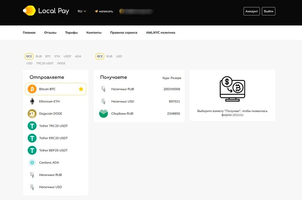Toggle the ВСЕ filter above Отправляете

(29, 56)
